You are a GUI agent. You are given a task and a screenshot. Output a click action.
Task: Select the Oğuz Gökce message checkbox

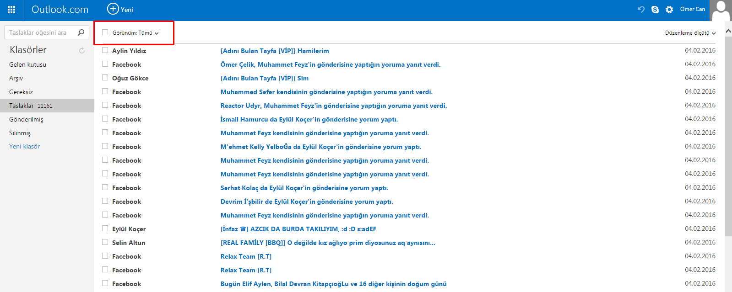tap(105, 78)
